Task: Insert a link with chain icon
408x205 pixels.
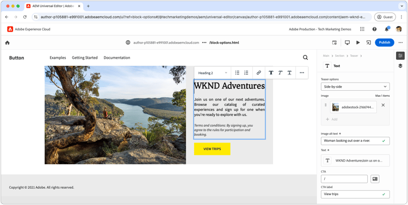Action: click(x=258, y=73)
